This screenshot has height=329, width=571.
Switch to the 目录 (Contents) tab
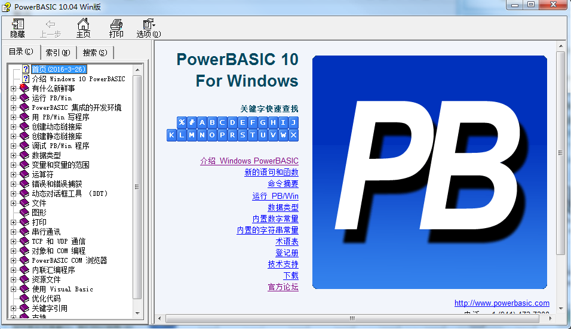click(x=21, y=52)
